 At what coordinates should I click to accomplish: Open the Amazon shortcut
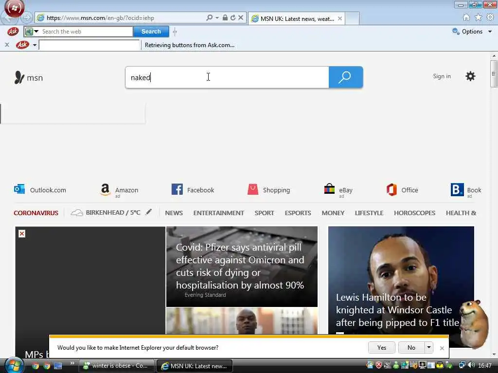pyautogui.click(x=119, y=190)
